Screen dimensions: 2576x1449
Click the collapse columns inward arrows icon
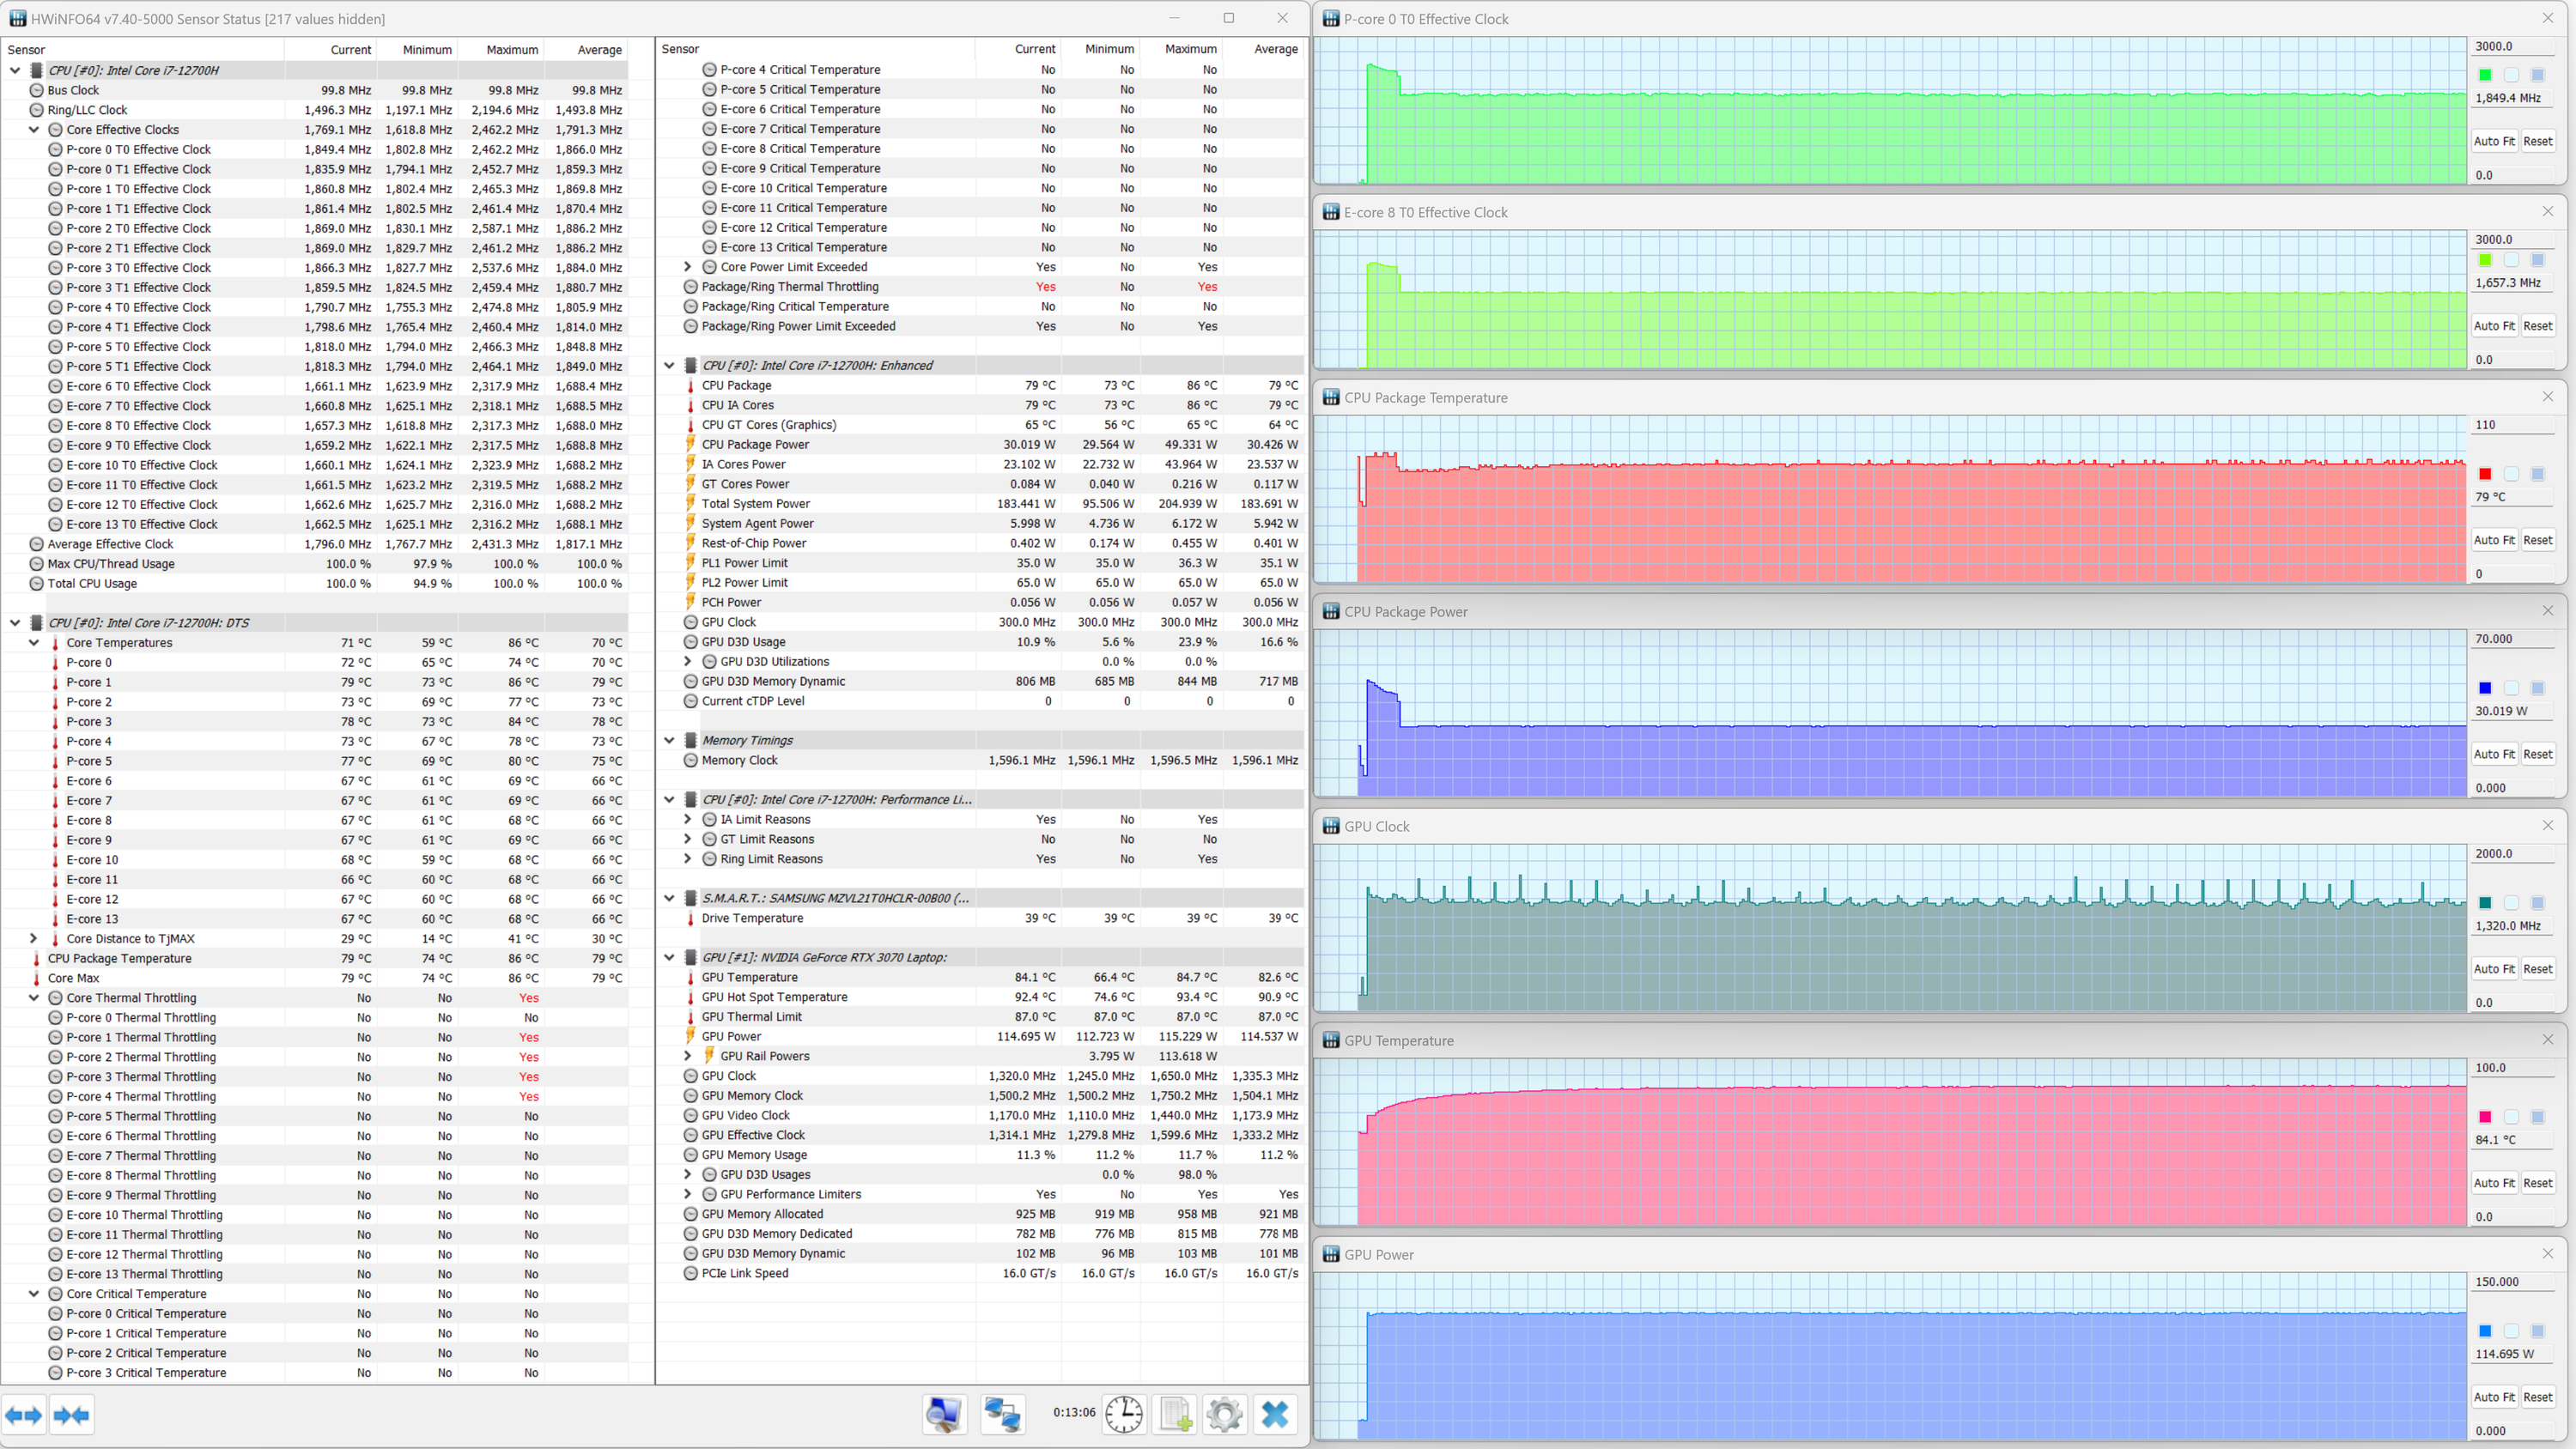pyautogui.click(x=71, y=1415)
